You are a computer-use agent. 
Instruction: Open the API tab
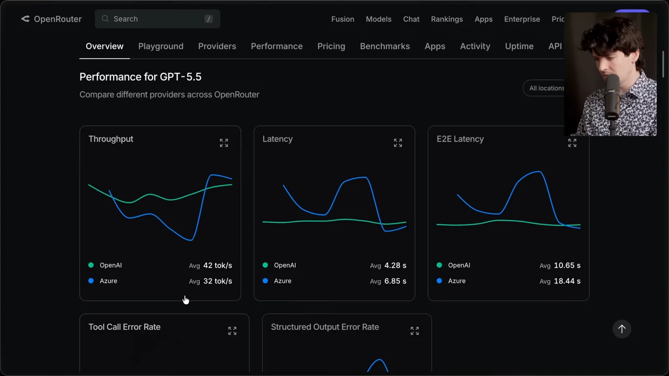click(x=555, y=46)
